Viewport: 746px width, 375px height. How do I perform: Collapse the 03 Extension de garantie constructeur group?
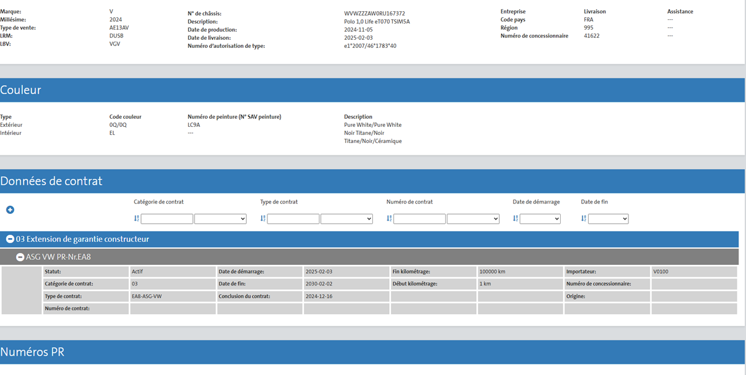(10, 239)
